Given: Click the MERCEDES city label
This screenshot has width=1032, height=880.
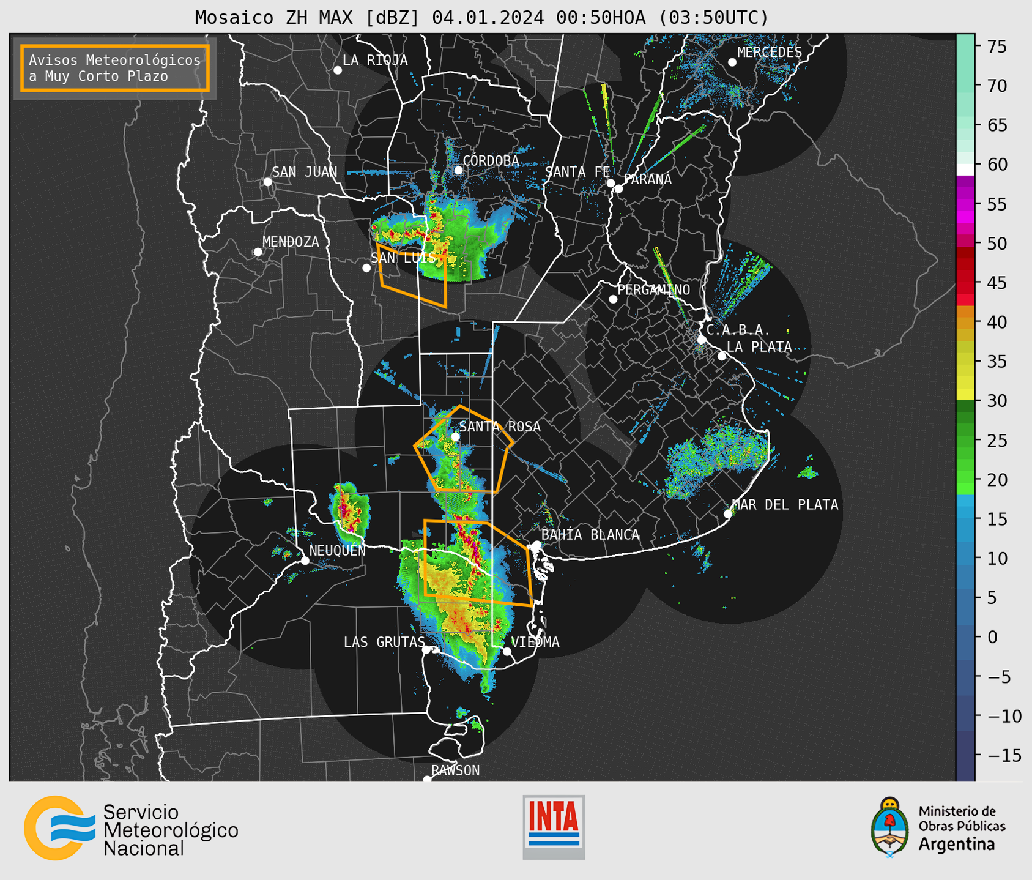Looking at the screenshot, I should (770, 52).
